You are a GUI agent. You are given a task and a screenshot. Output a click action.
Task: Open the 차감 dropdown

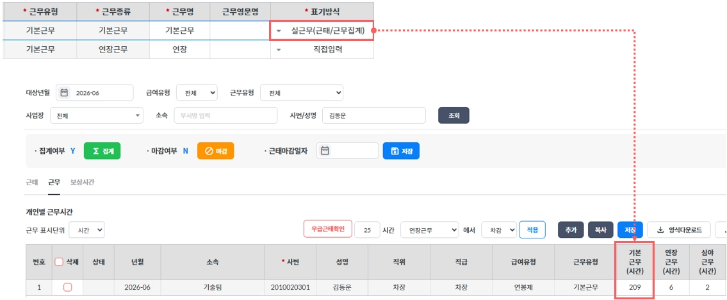tap(499, 230)
